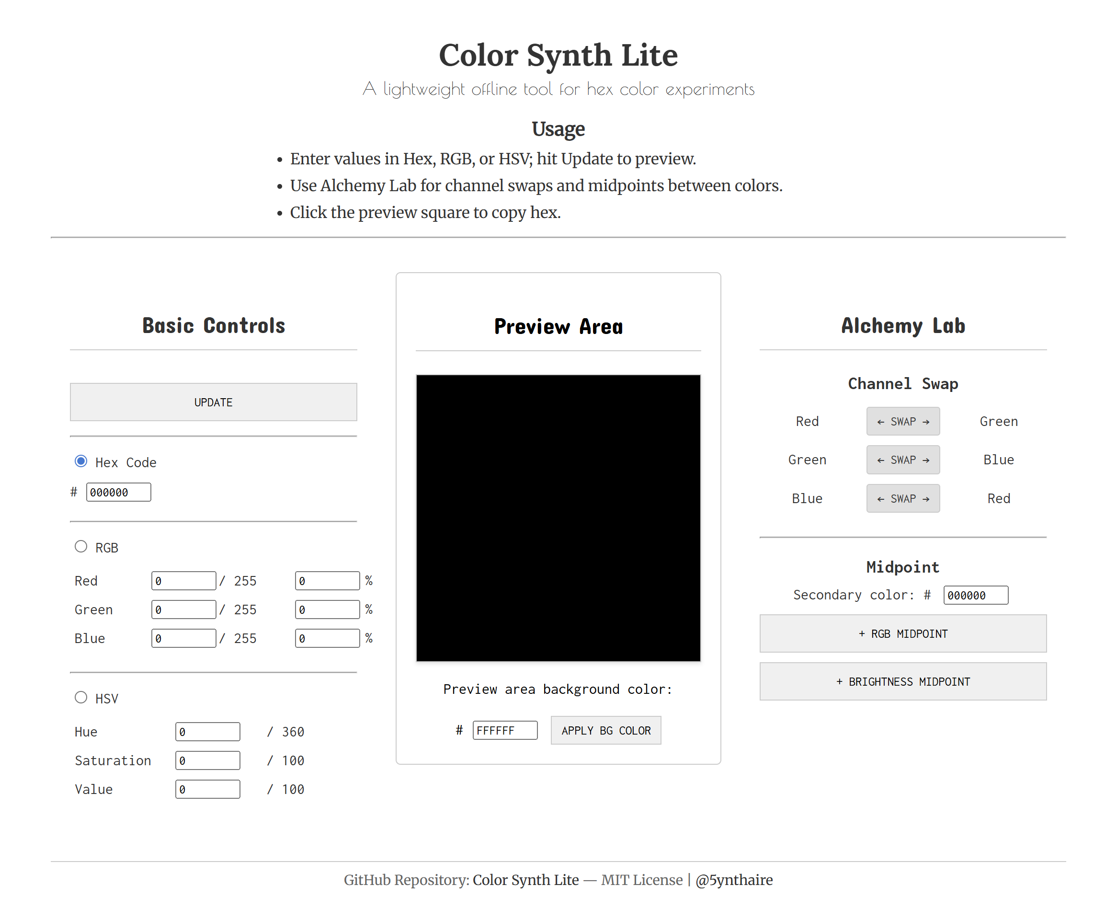
Task: Click the Red 0-255 value field
Action: pyautogui.click(x=183, y=580)
